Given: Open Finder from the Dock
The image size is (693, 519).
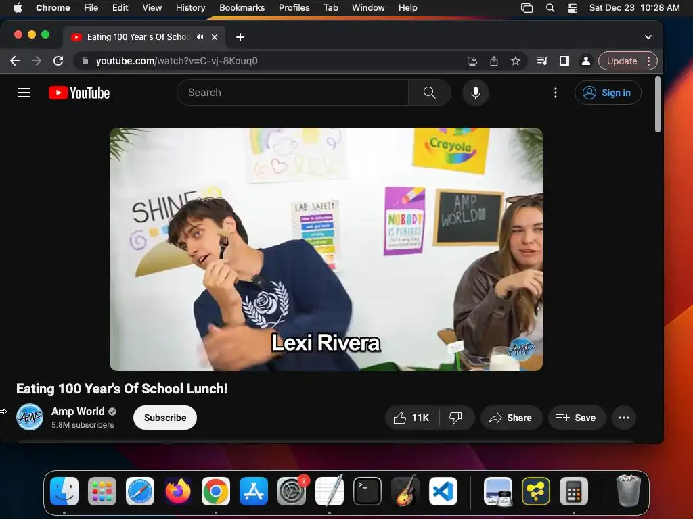Looking at the screenshot, I should click(64, 491).
